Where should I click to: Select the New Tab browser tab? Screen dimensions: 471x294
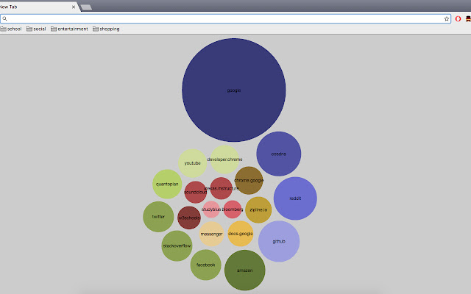coord(38,7)
